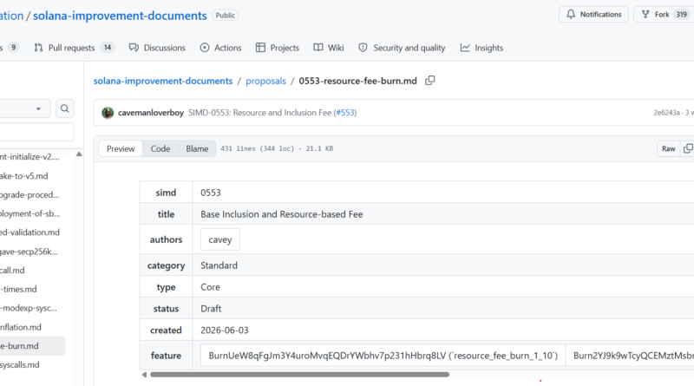694x386 pixels.
Task: Click the Discussions speech bubble icon
Action: click(x=134, y=48)
